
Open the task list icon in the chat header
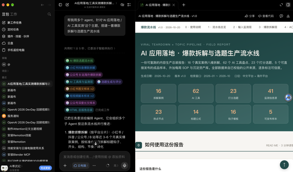tap(129, 5)
